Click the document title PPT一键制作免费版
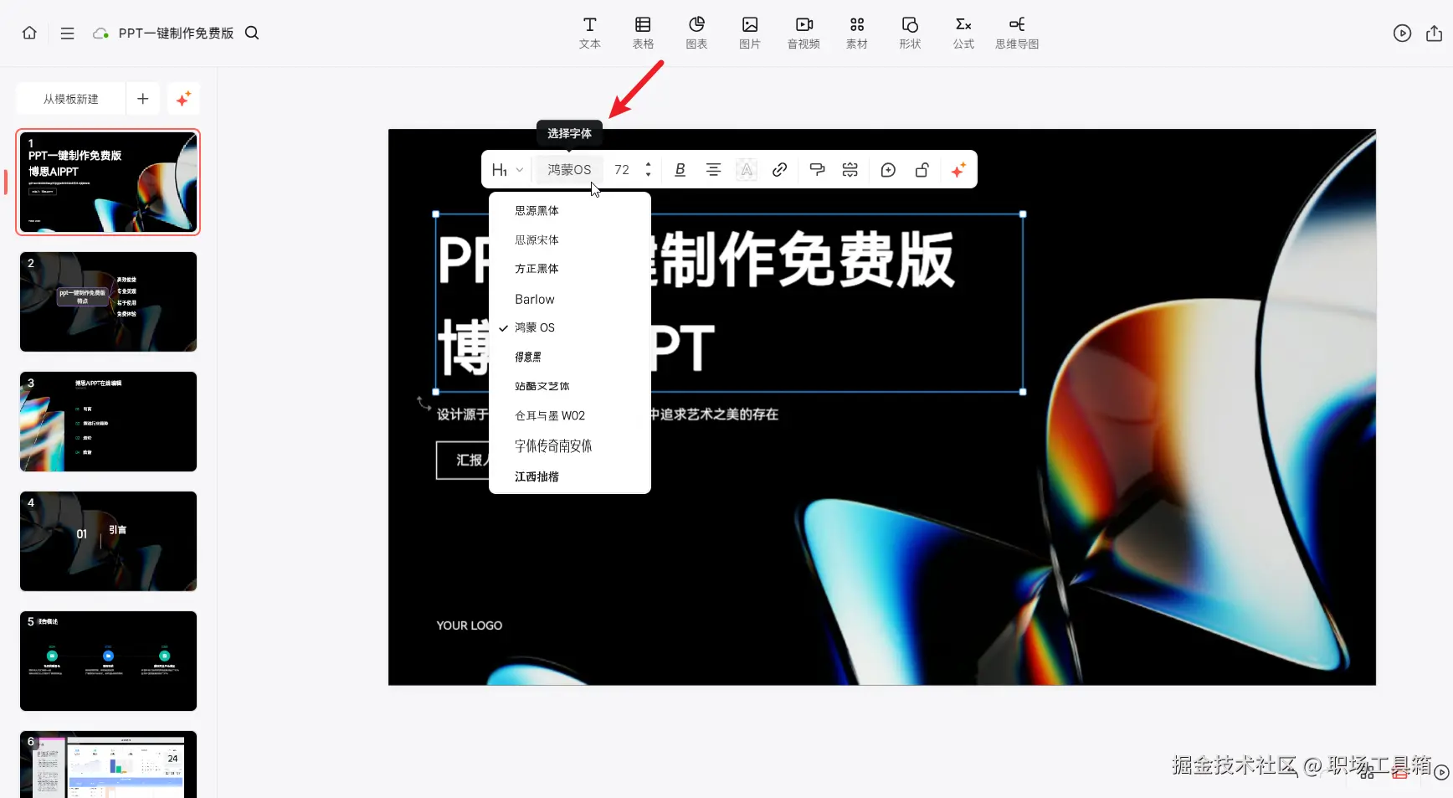This screenshot has width=1453, height=798. (176, 33)
